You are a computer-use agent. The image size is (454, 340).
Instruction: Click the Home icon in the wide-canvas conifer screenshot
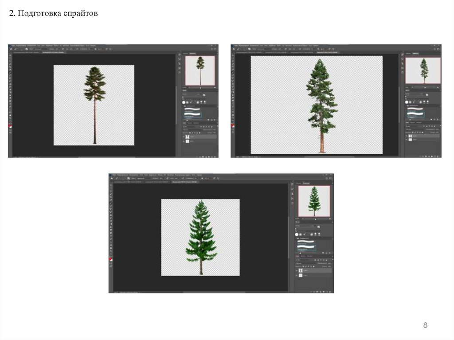coord(234,49)
